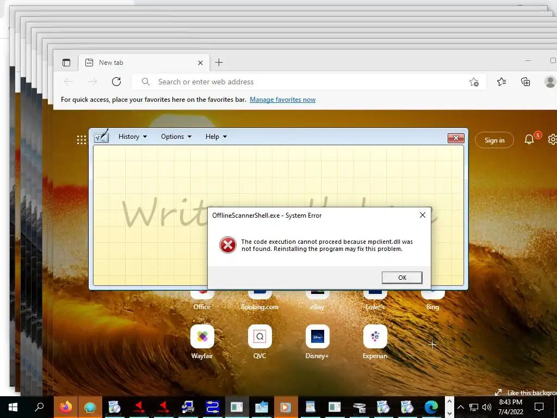This screenshot has width=557, height=418.
Task: Open Edge Collections icon
Action: (x=525, y=82)
